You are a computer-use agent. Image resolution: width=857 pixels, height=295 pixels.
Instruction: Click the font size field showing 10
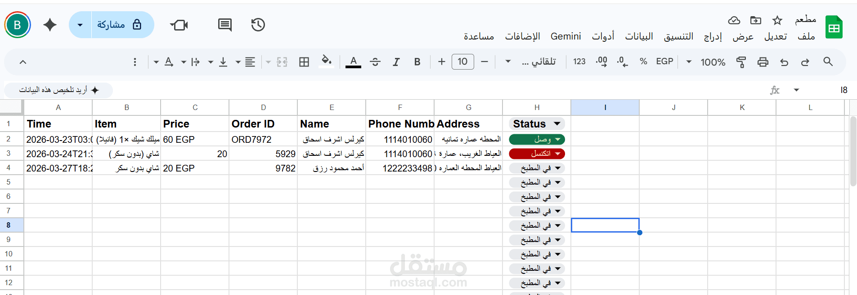pyautogui.click(x=463, y=62)
